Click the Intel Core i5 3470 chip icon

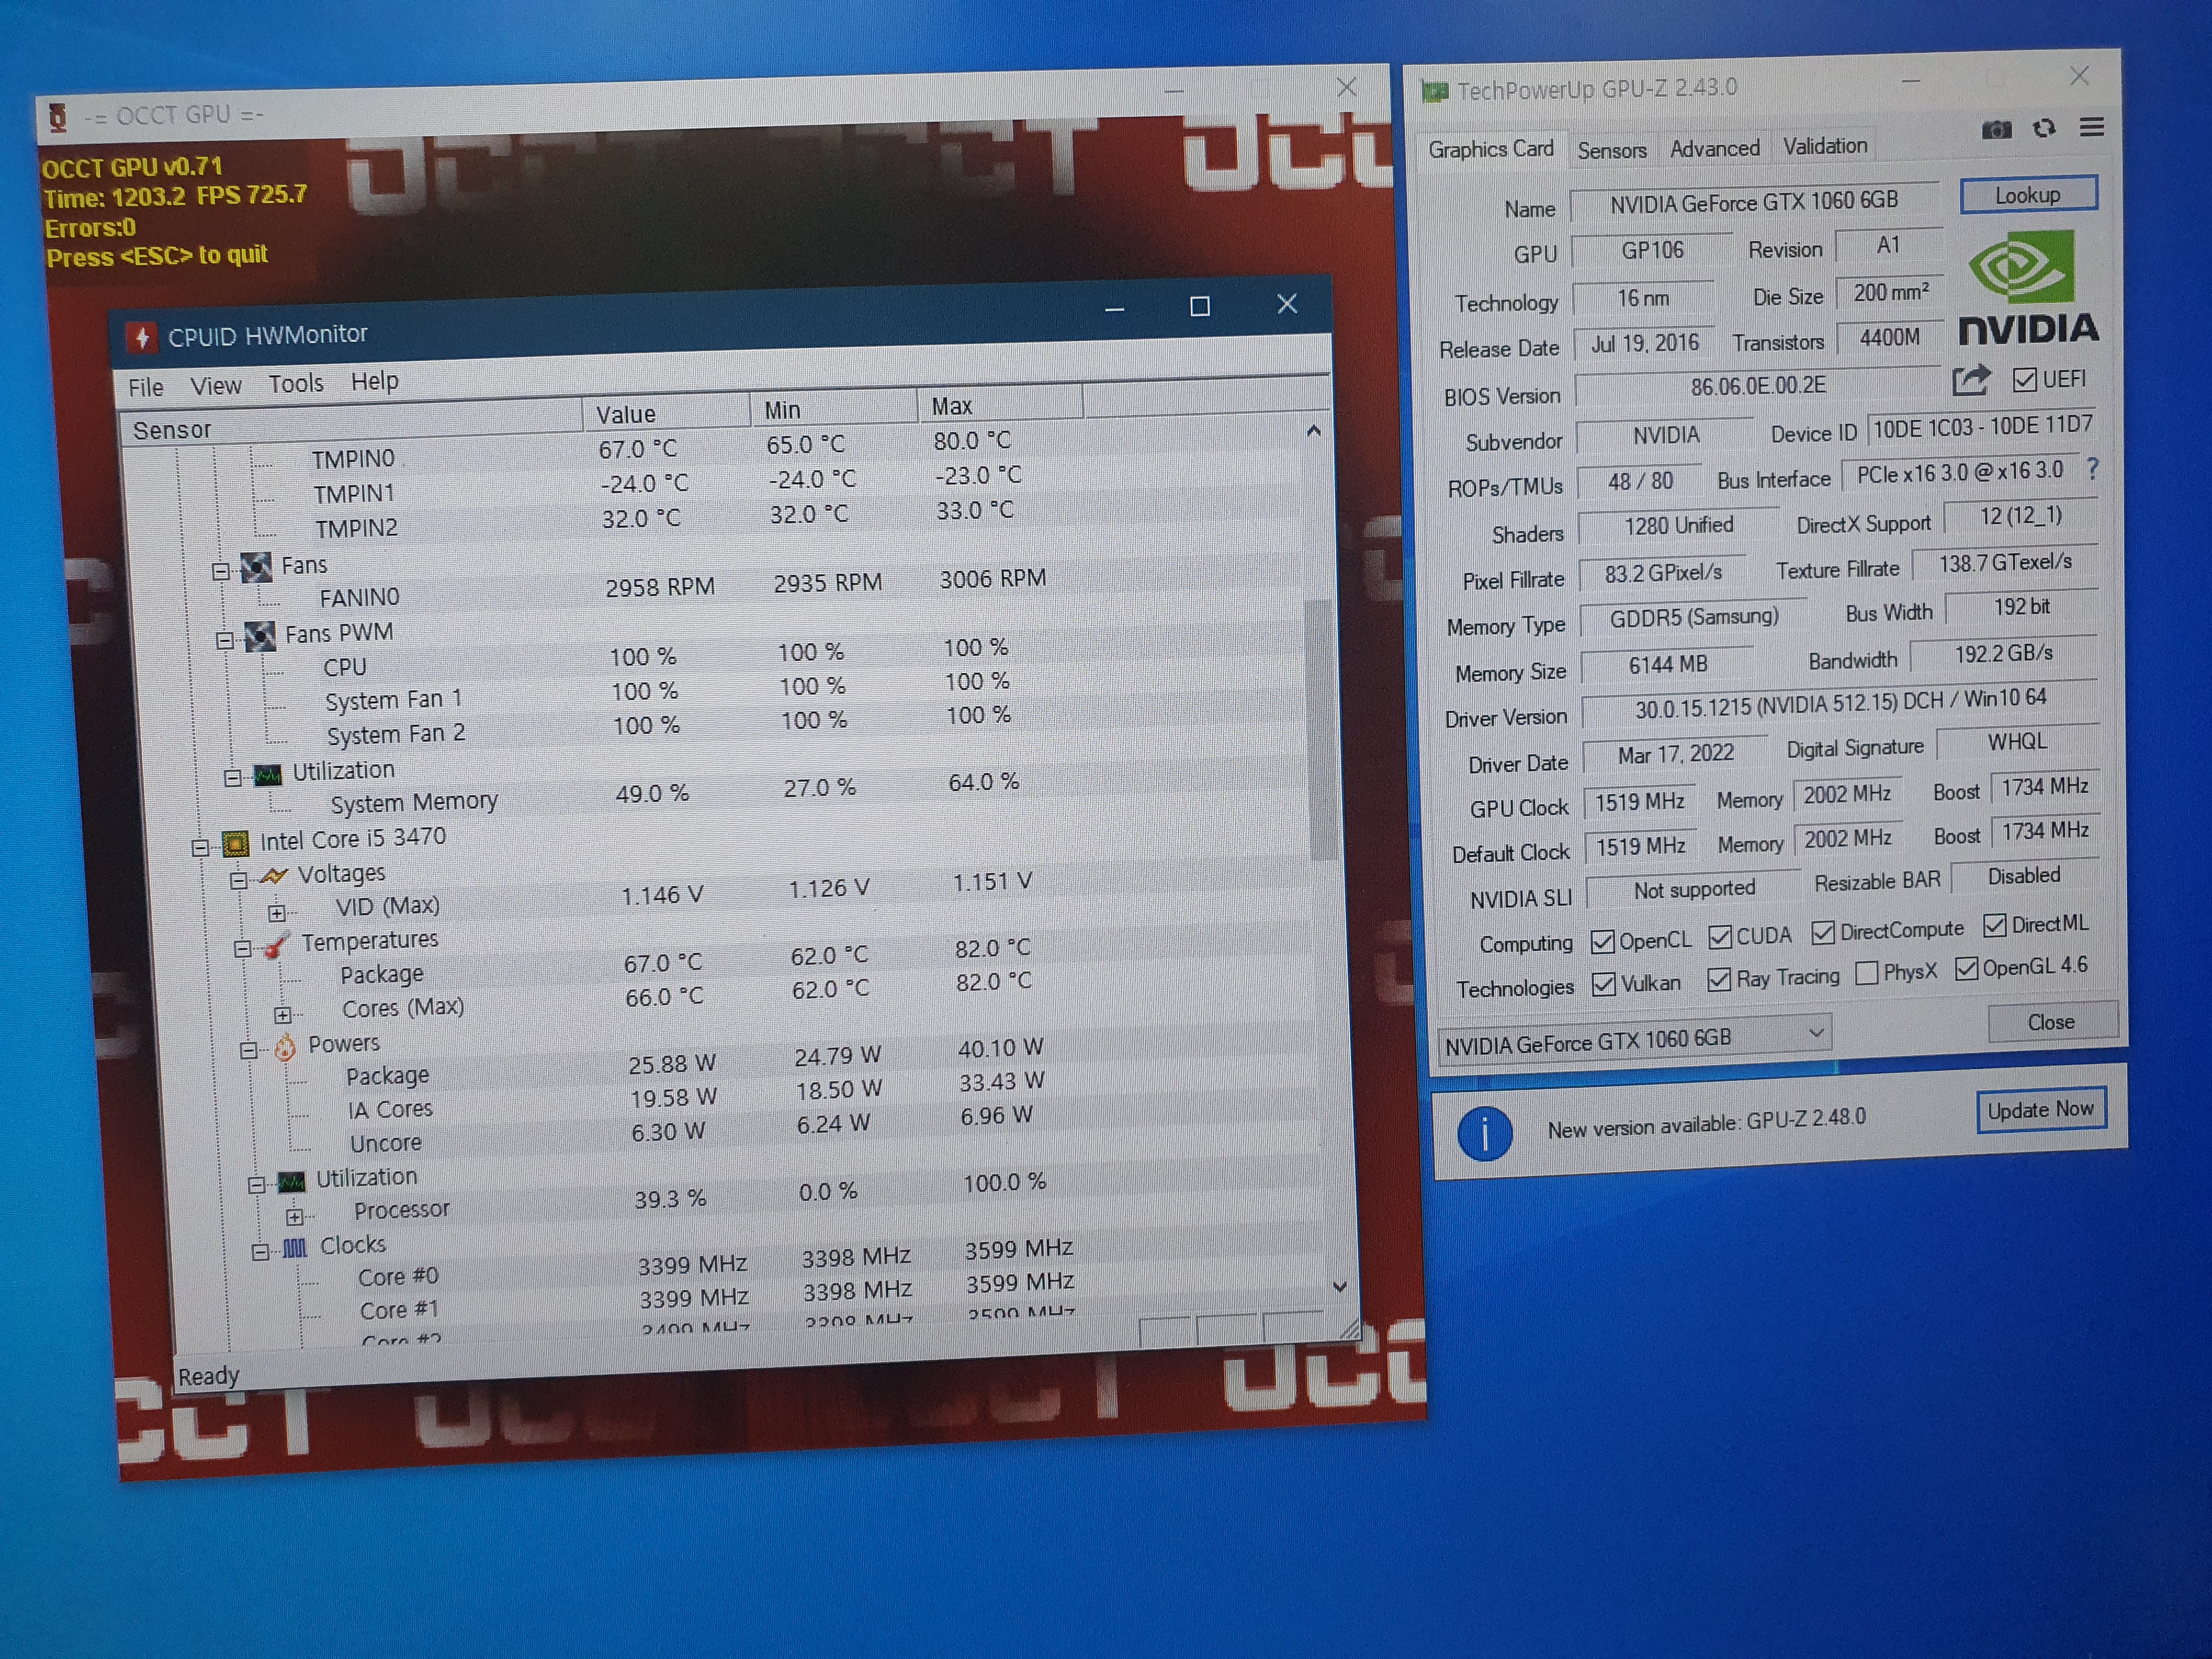point(236,843)
